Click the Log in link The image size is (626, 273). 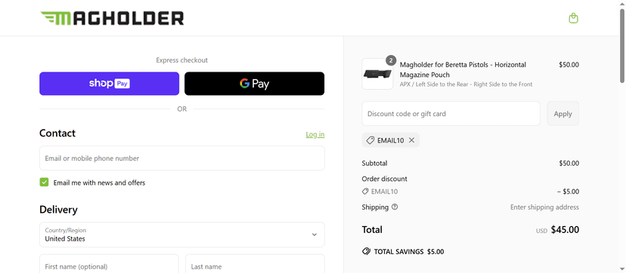click(x=315, y=134)
